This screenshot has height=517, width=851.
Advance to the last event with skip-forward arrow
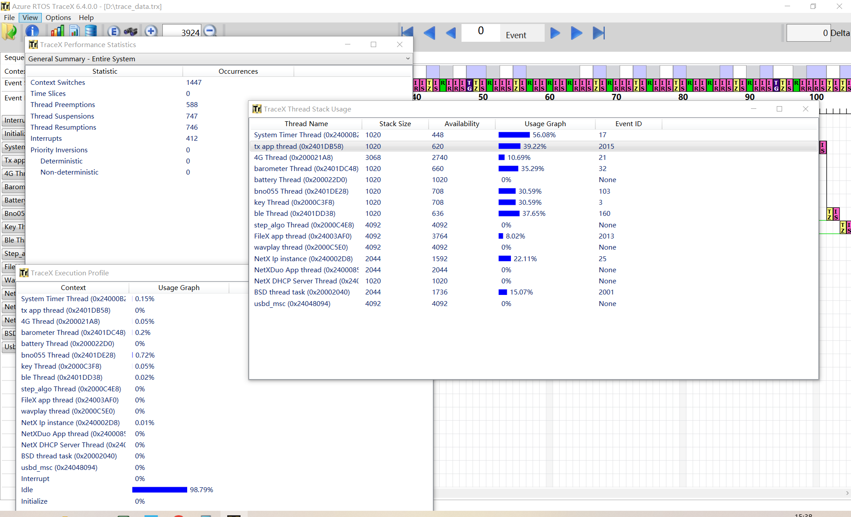[599, 32]
